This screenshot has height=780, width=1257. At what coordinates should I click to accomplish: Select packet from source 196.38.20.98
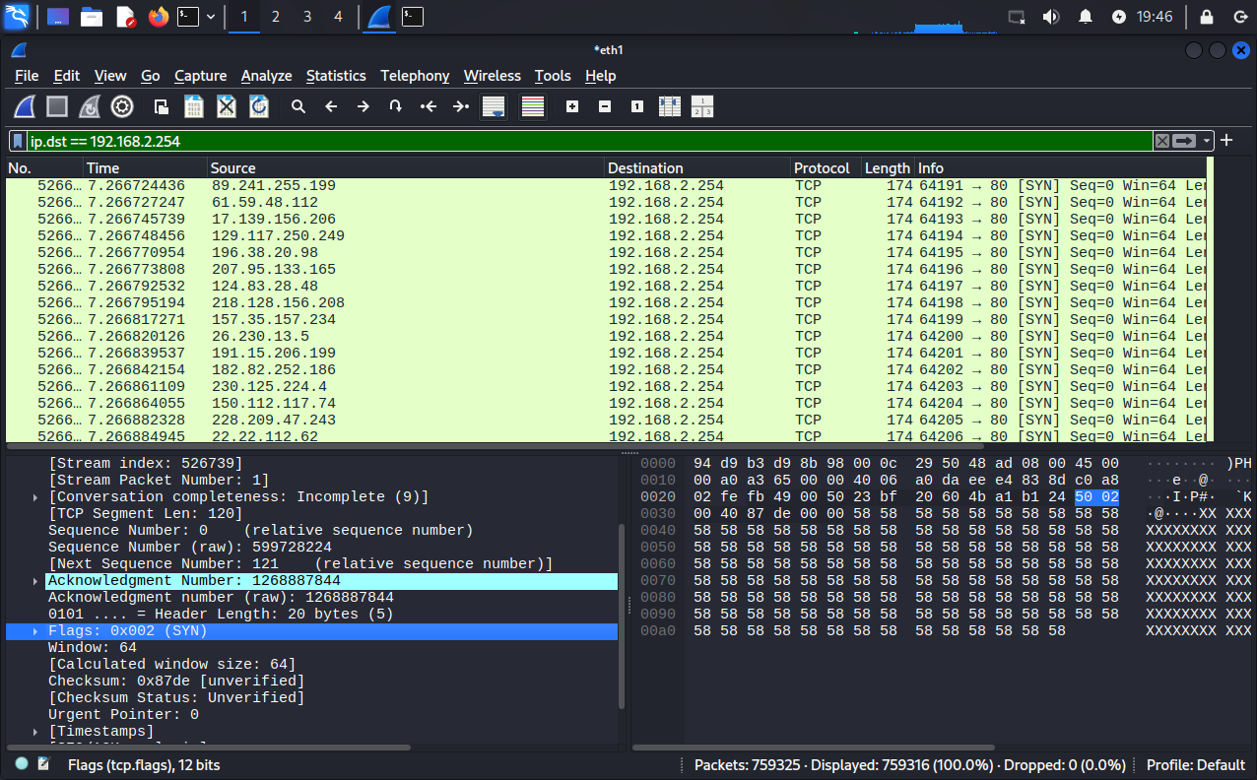[x=606, y=252]
